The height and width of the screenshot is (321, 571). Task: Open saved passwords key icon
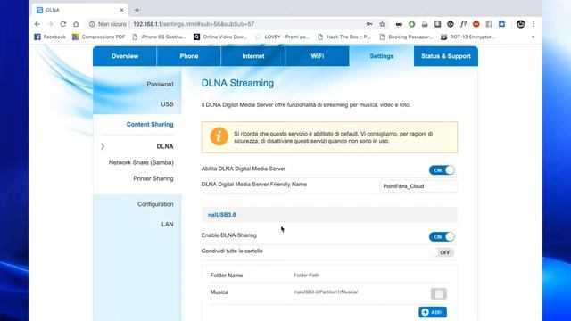[x=369, y=24]
